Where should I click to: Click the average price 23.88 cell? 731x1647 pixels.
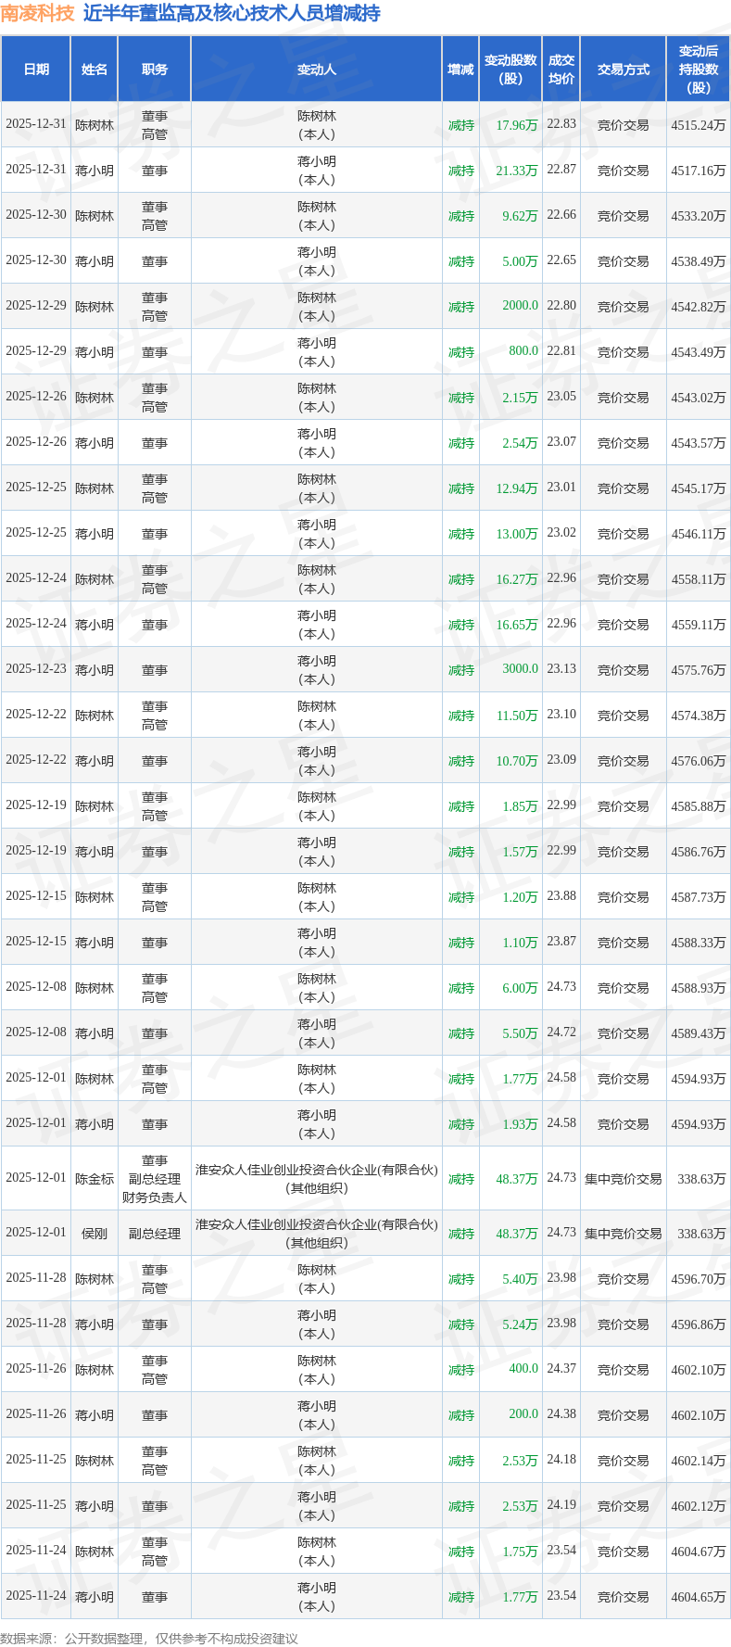[x=561, y=896]
